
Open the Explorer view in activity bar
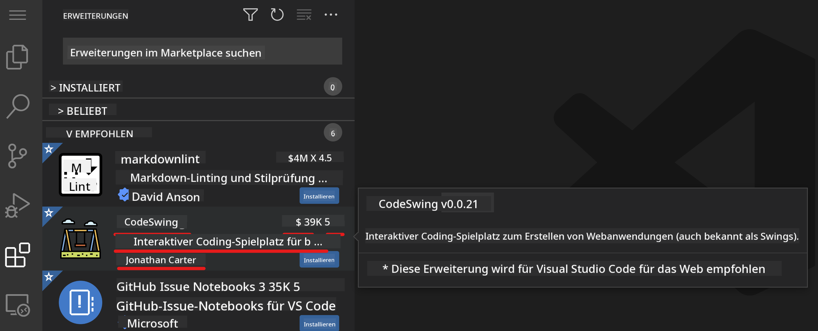click(x=18, y=57)
